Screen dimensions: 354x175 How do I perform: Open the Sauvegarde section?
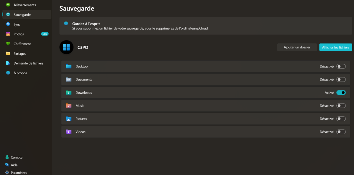[x=22, y=14]
